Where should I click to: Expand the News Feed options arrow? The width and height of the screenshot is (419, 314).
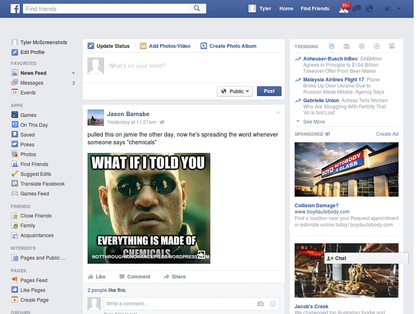point(74,73)
